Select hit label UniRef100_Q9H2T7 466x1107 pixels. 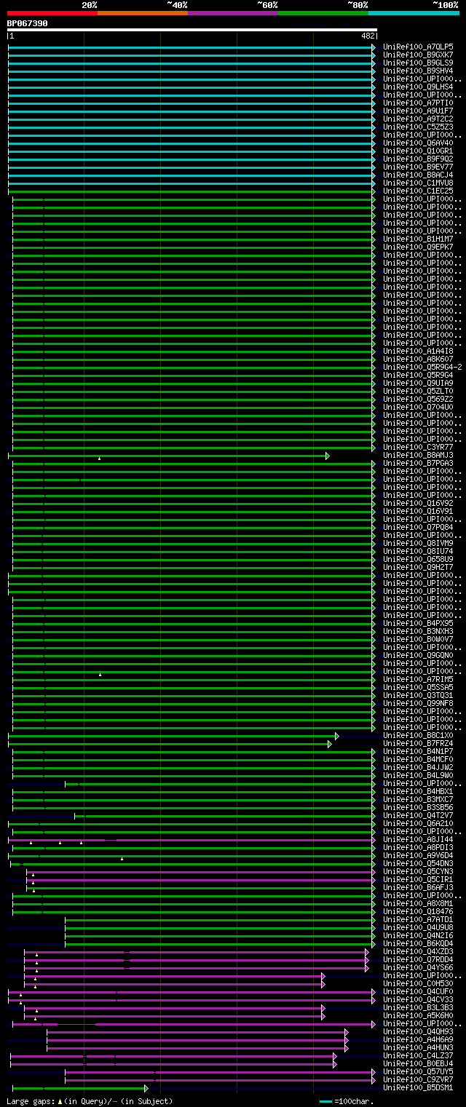tap(418, 567)
